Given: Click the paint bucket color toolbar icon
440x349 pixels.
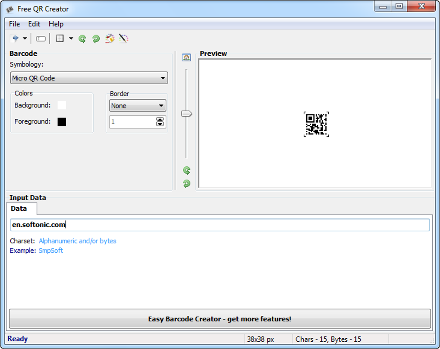Looking at the screenshot, I should click(x=110, y=38).
